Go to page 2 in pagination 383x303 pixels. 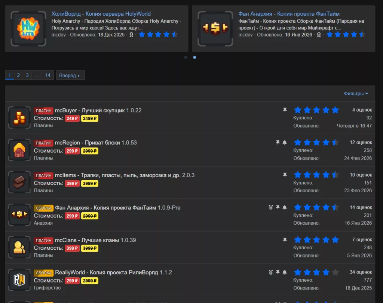click(18, 75)
